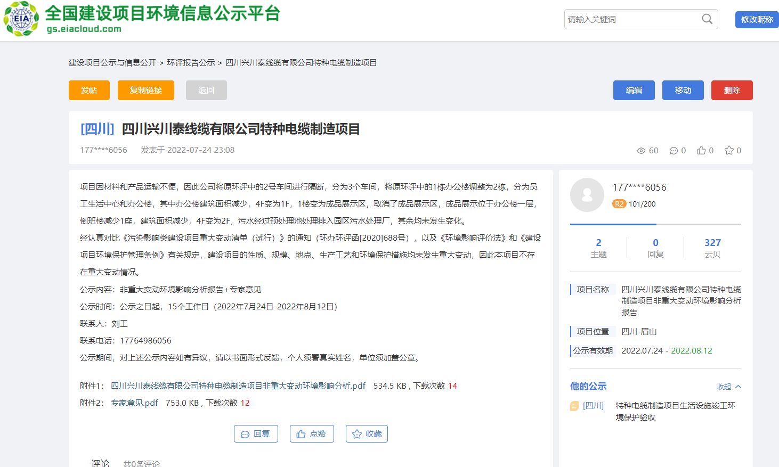Open post 特种电缆制造项目生活设施竣工环境保护验收

pos(676,412)
